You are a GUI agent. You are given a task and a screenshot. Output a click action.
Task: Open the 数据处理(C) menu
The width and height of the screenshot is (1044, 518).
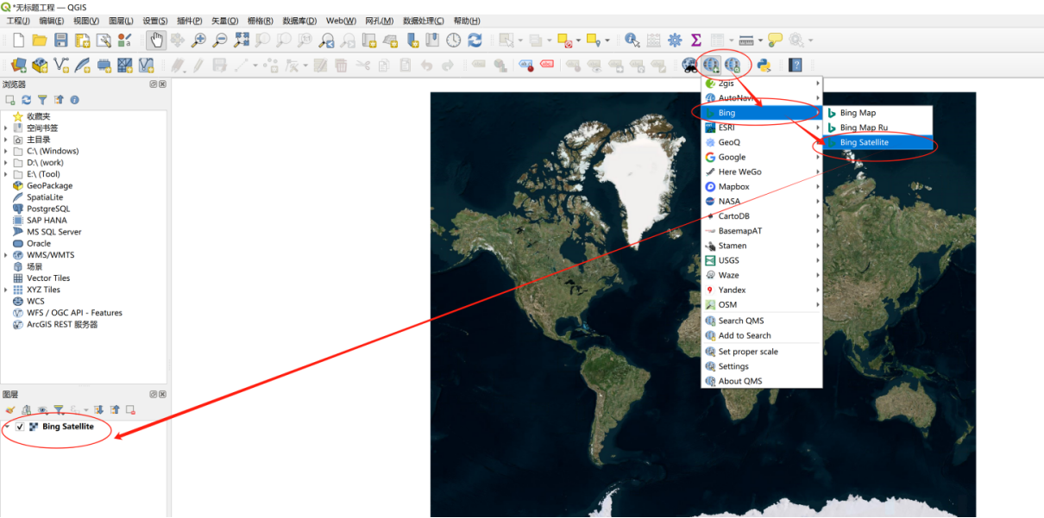pyautogui.click(x=424, y=21)
